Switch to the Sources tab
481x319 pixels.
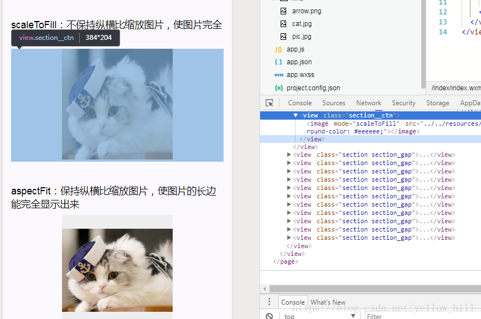click(334, 103)
